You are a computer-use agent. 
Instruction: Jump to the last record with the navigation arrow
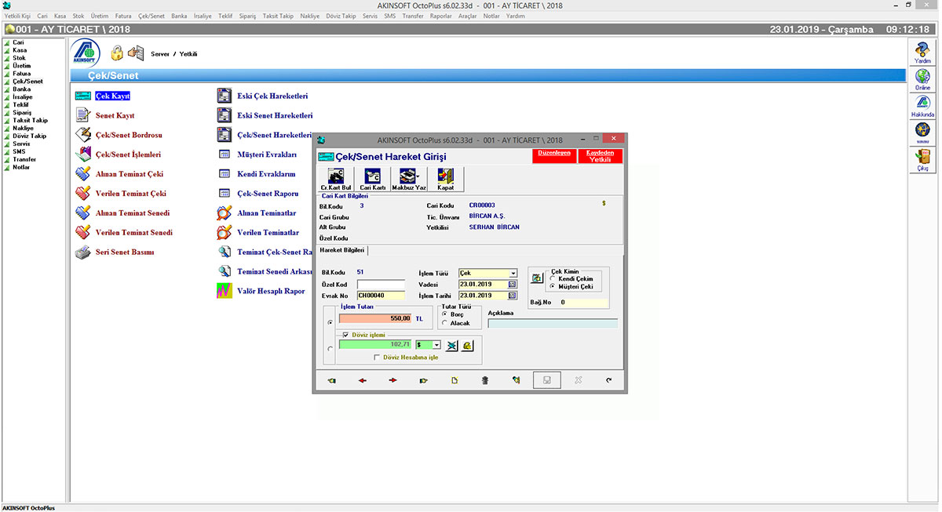pyautogui.click(x=424, y=380)
